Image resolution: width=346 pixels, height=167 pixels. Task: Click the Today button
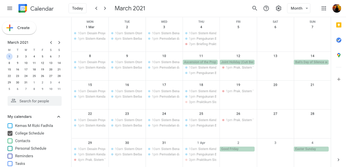(77, 9)
